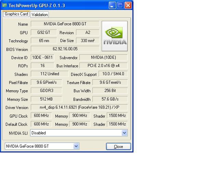Expand the graphics card selector arrow
The height and width of the screenshot is (175, 219).
tap(76, 146)
